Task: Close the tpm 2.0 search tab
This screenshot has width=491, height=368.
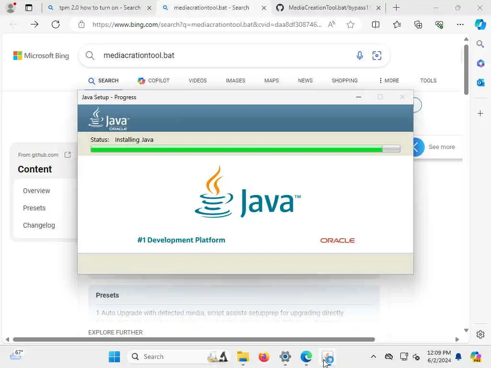Action: point(150,8)
